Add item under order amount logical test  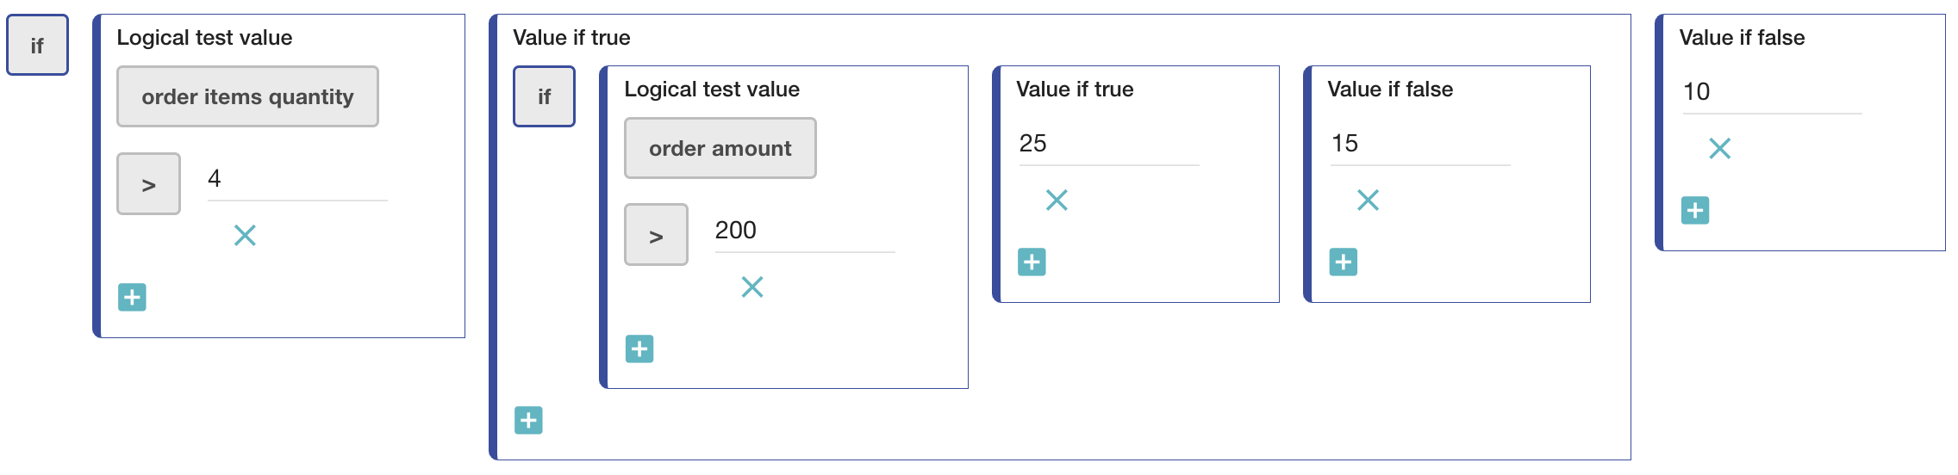[x=639, y=349]
